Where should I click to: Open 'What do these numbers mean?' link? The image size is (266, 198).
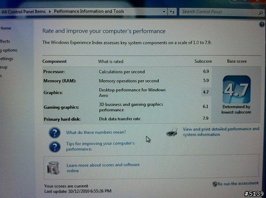coord(96,132)
